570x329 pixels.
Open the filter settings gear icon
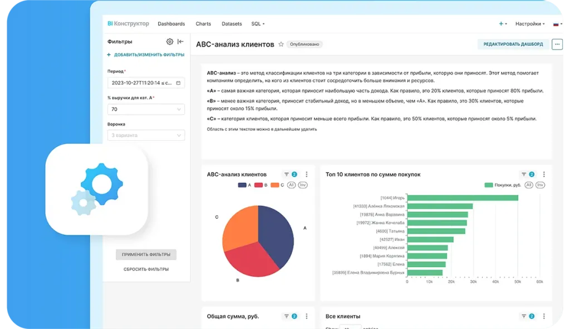(170, 42)
